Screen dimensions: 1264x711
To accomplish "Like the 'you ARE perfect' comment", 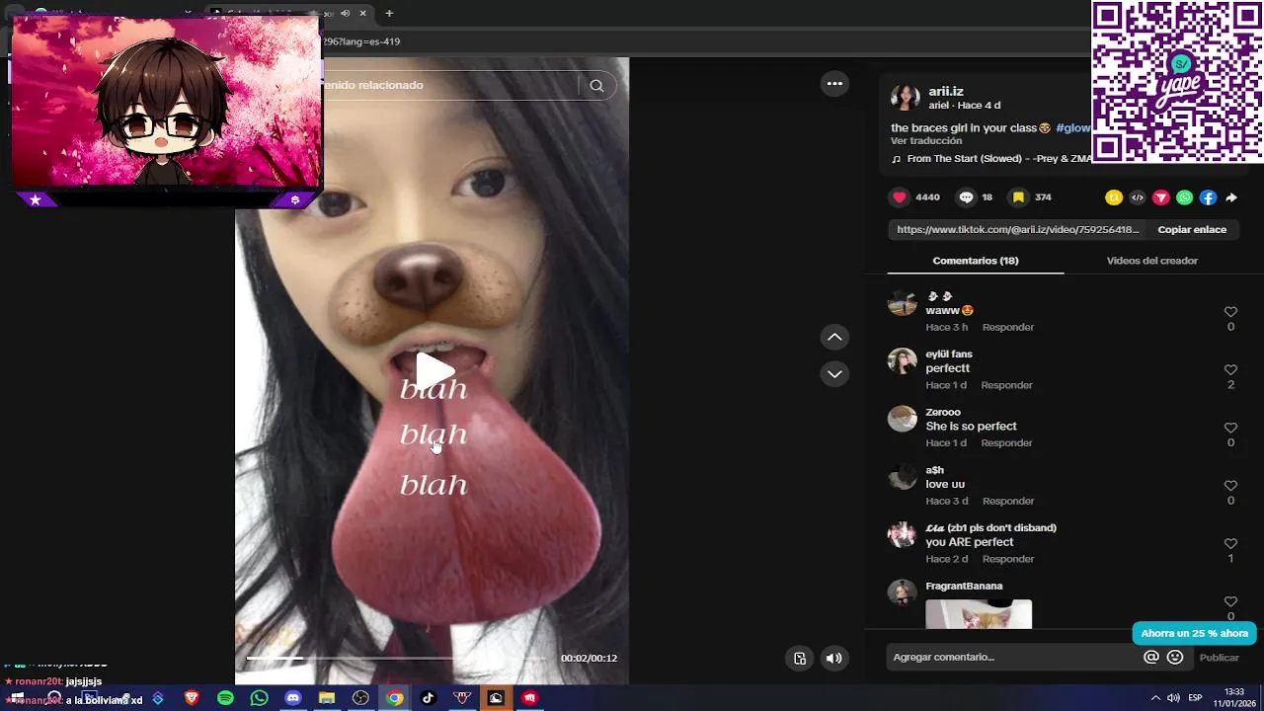I will 1230,544.
